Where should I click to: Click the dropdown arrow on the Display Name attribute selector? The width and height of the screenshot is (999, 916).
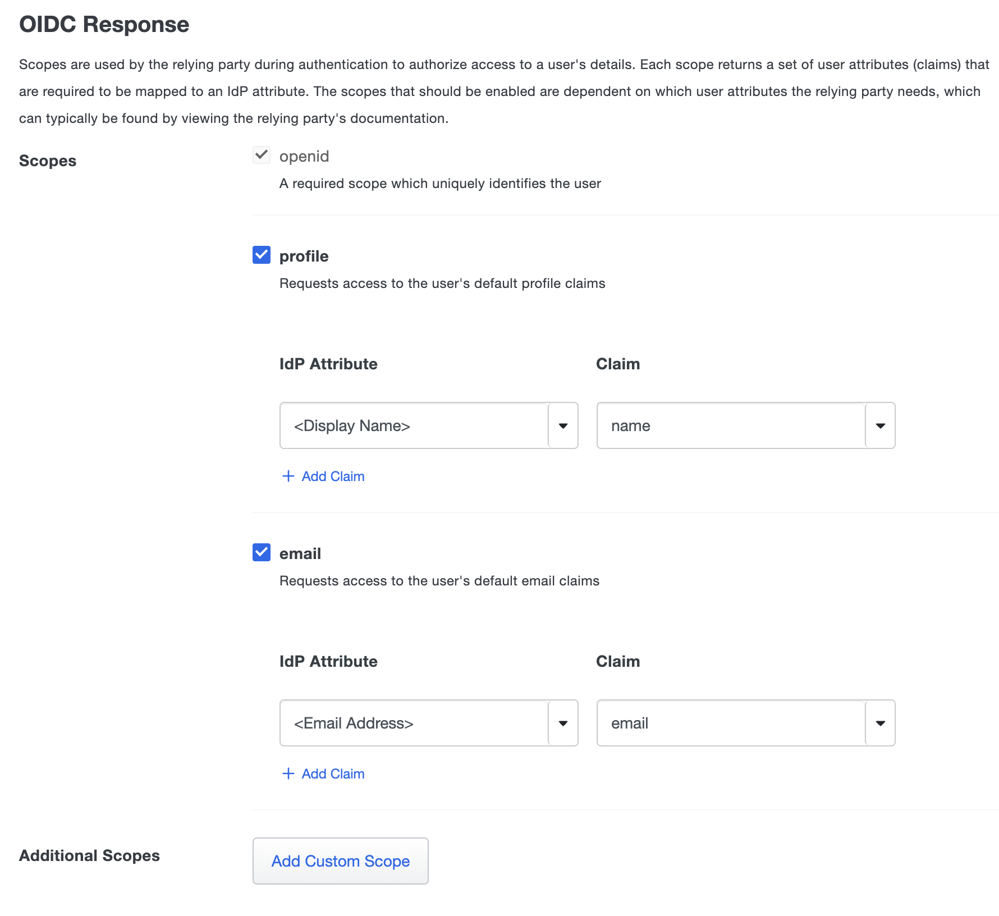[563, 425]
